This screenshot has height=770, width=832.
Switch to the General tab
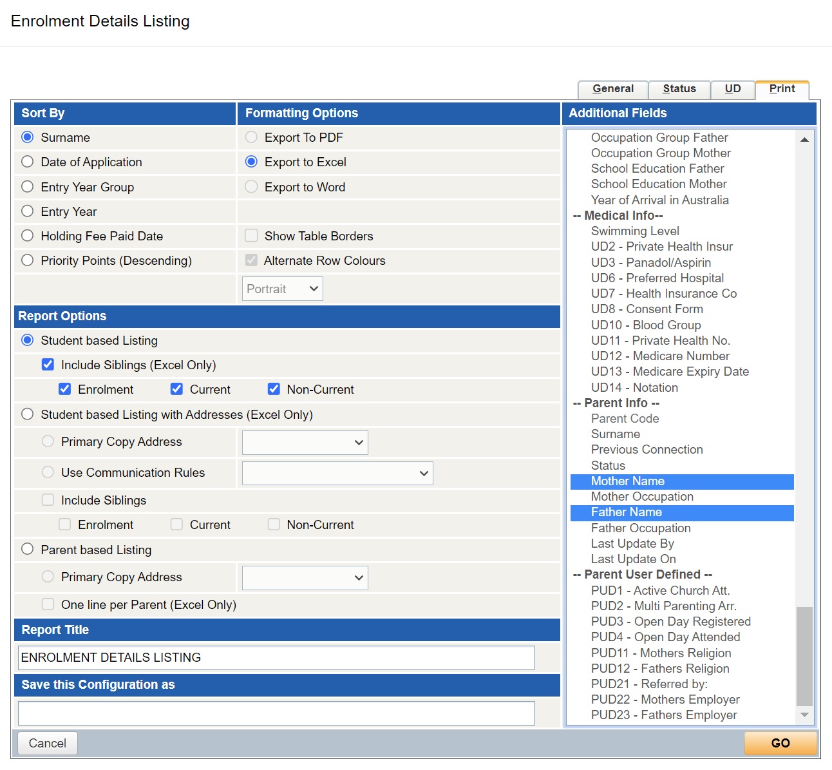pyautogui.click(x=612, y=89)
